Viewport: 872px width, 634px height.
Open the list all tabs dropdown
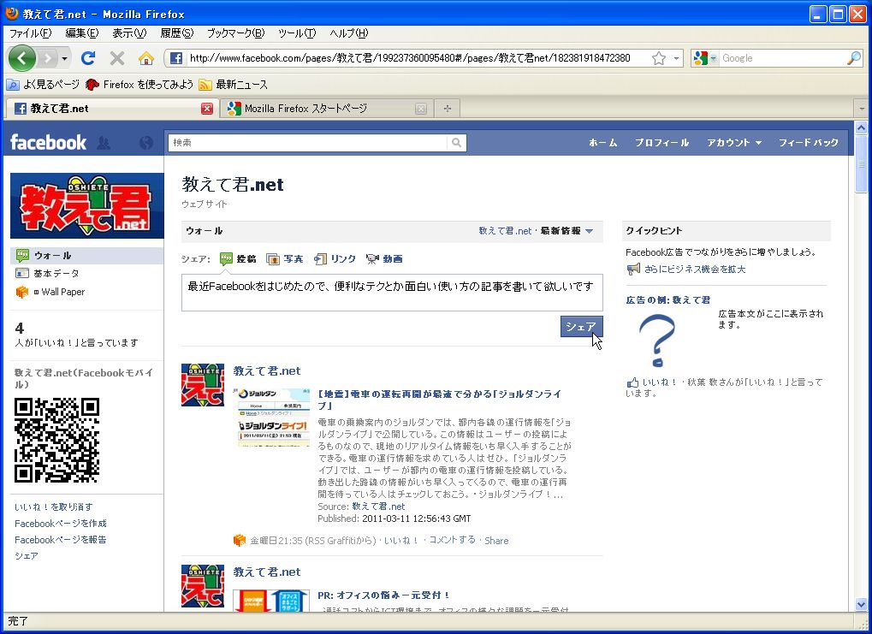[x=862, y=109]
